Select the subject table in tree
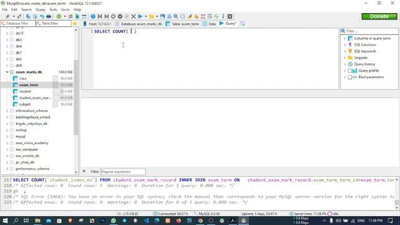Screen dimensions: 400x225 (x=25, y=104)
